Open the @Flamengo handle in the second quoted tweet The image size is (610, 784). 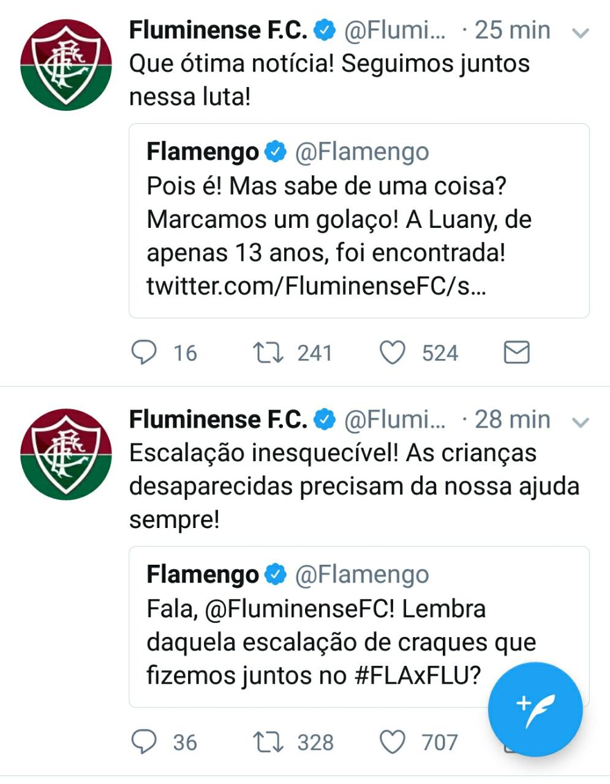click(362, 575)
